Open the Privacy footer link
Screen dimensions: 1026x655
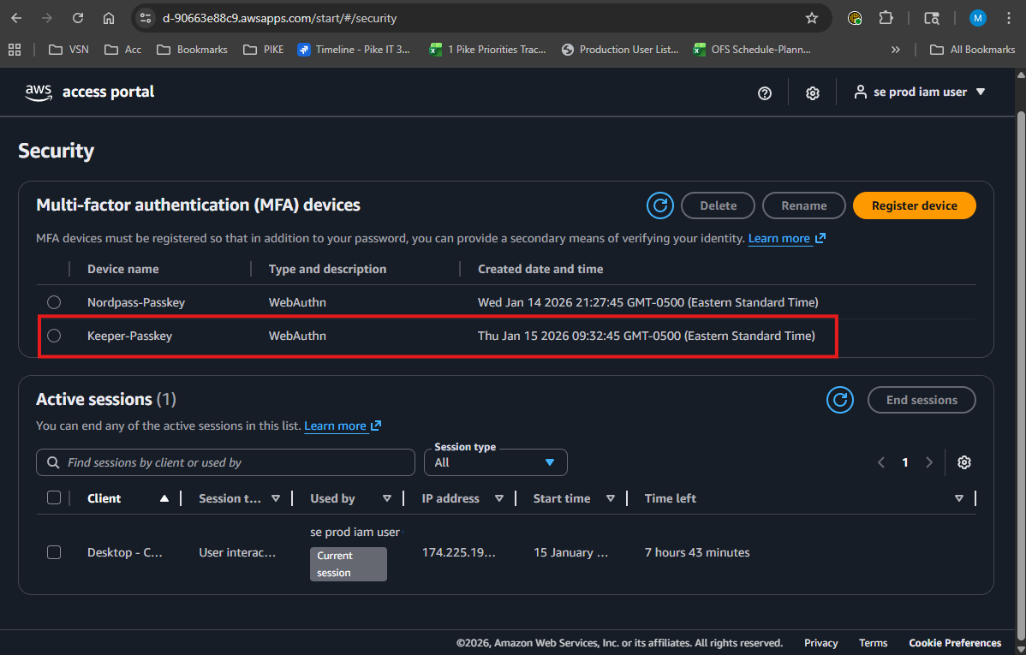820,642
